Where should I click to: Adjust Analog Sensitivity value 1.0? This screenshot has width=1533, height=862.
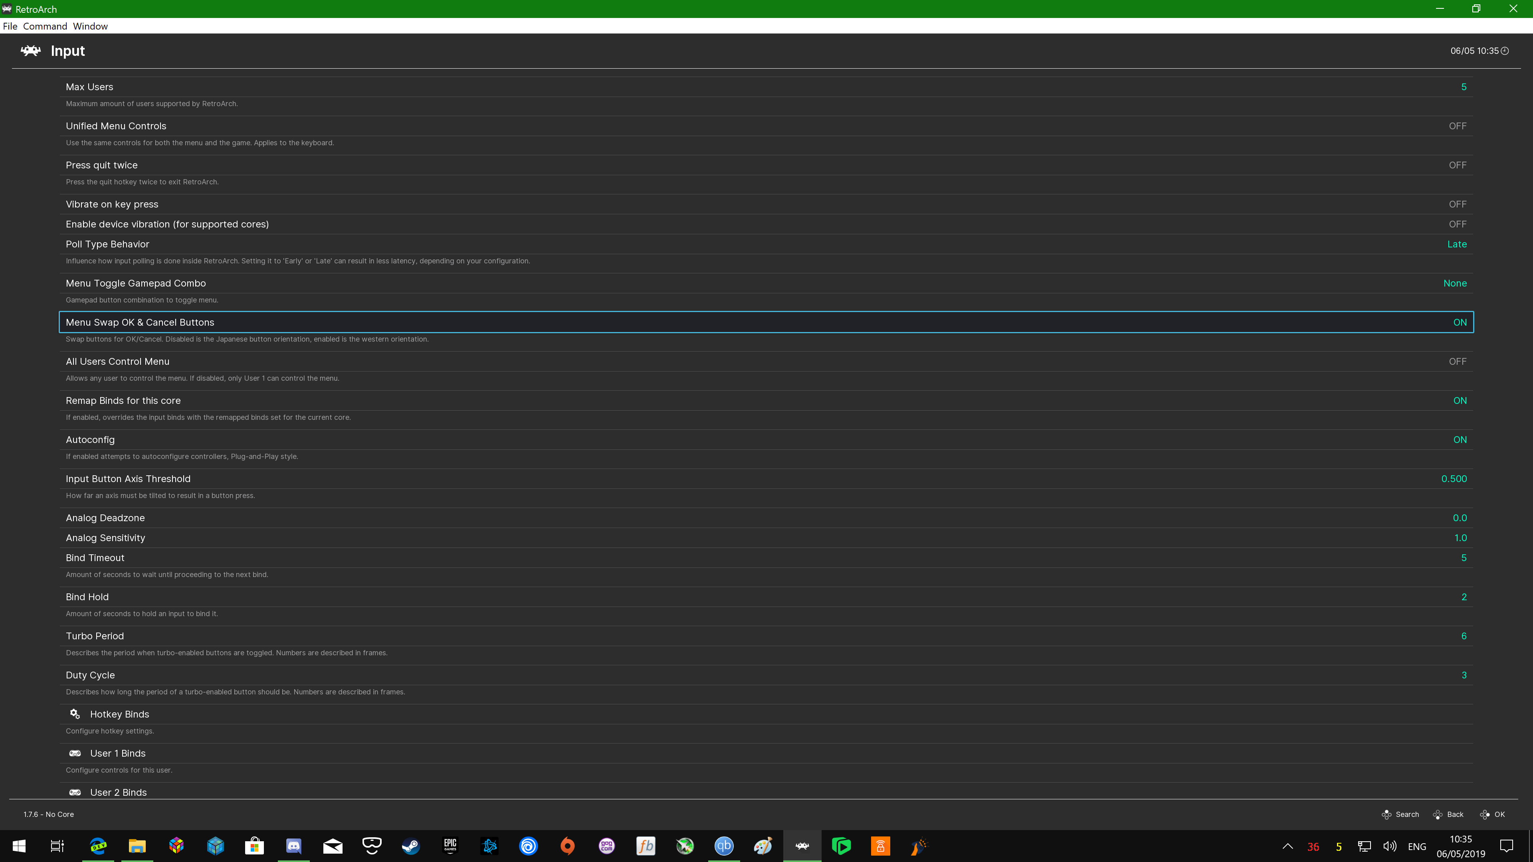pos(1460,538)
